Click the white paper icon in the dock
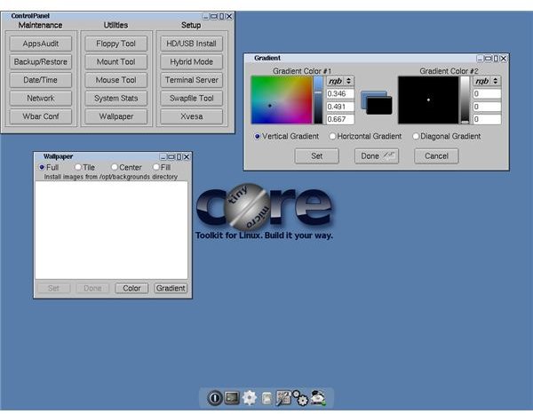The width and height of the screenshot is (533, 414). tap(267, 398)
